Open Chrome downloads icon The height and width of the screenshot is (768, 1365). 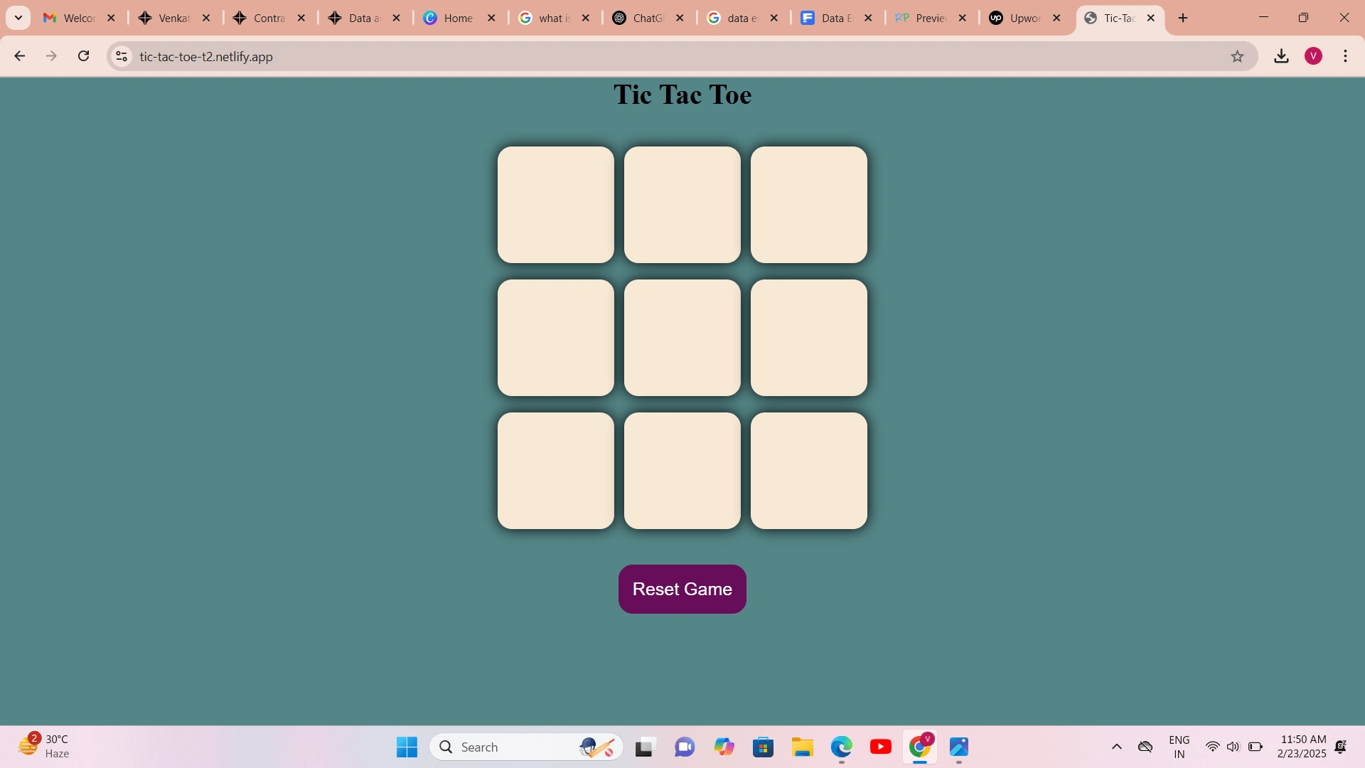[x=1281, y=56]
